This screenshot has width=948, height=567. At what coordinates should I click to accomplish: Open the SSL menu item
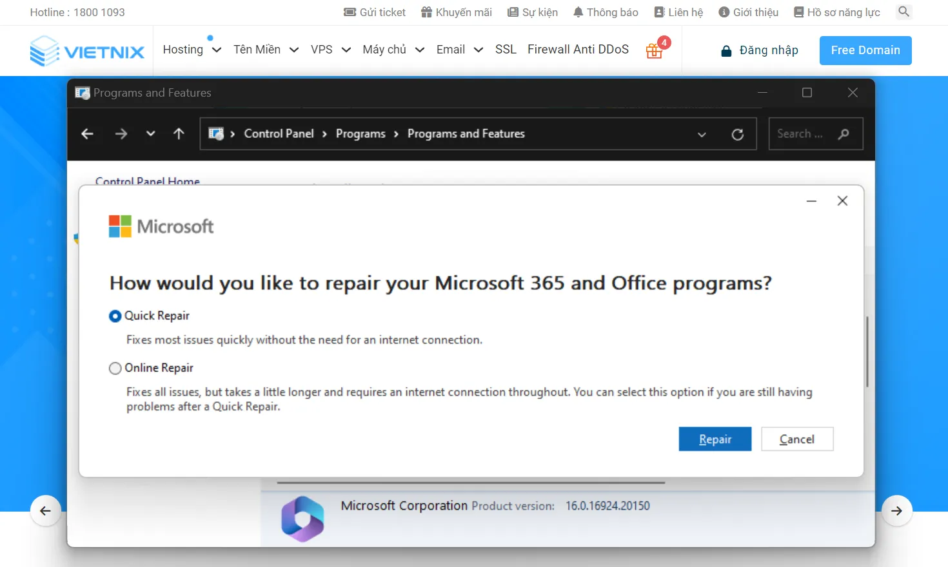point(506,50)
